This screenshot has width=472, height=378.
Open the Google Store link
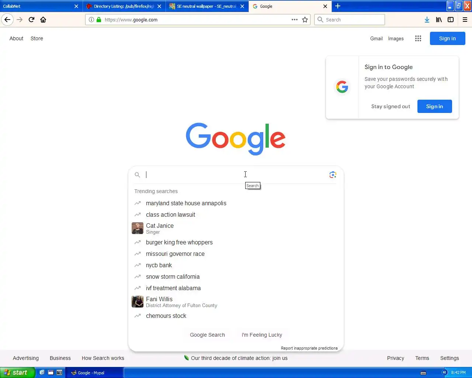click(x=37, y=38)
